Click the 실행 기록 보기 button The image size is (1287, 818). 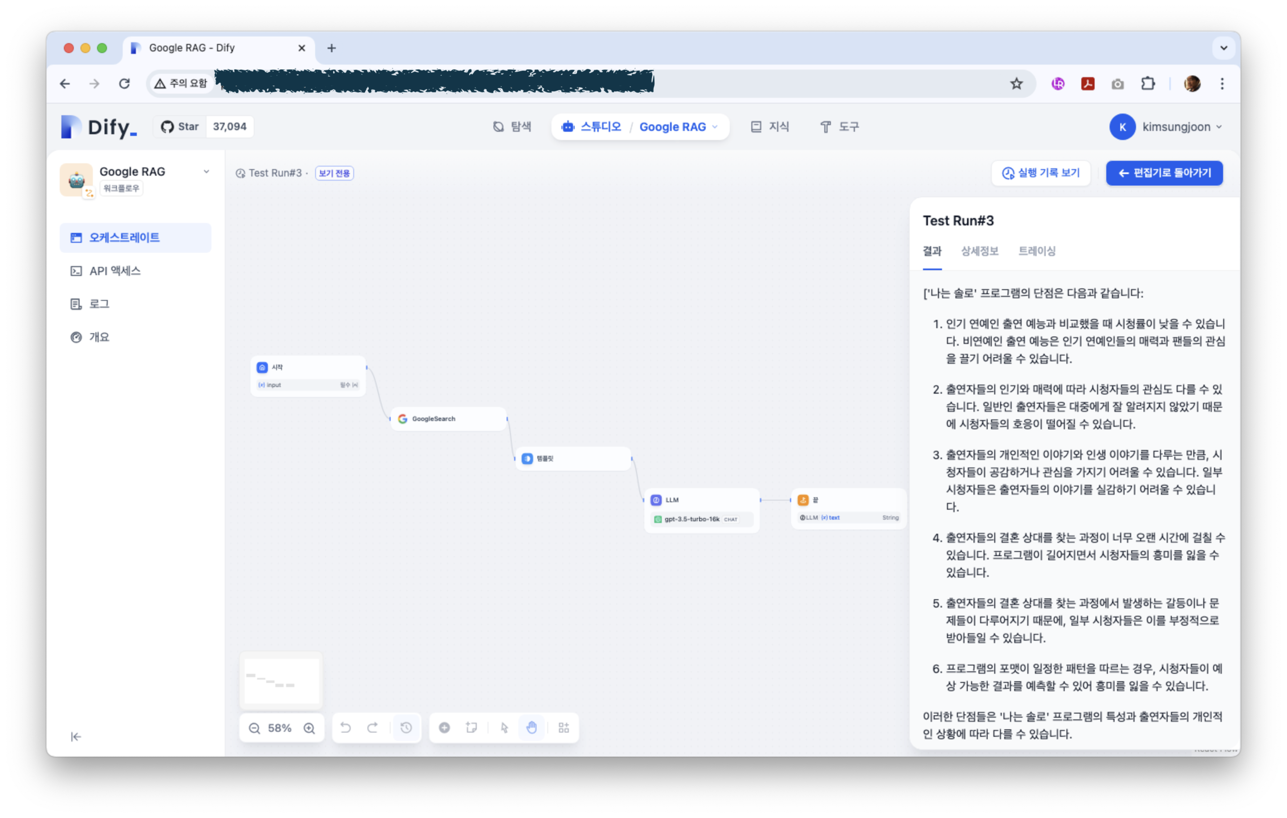coord(1041,173)
